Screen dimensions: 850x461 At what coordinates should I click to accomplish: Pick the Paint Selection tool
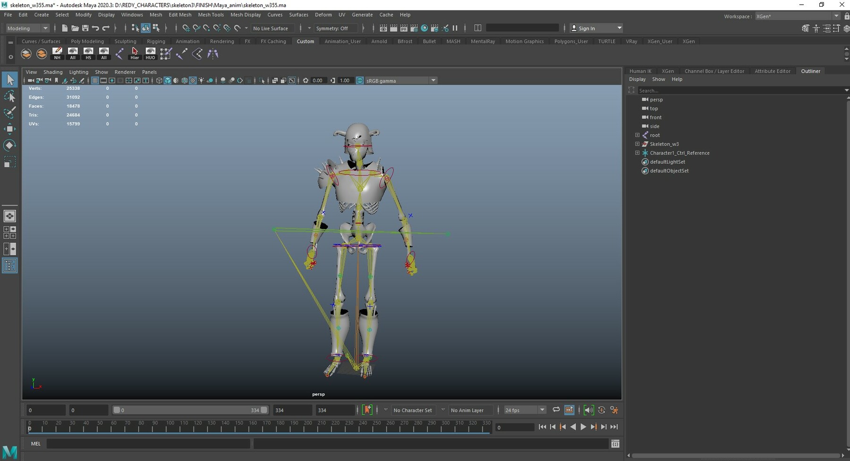(9, 112)
